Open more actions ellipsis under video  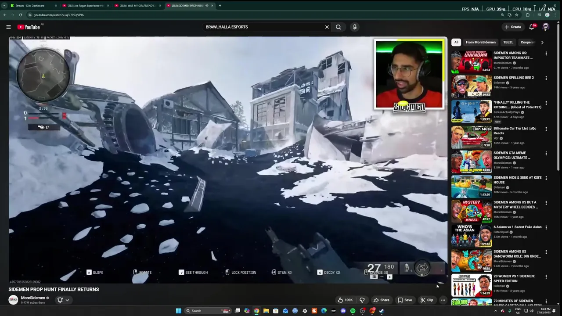click(443, 300)
